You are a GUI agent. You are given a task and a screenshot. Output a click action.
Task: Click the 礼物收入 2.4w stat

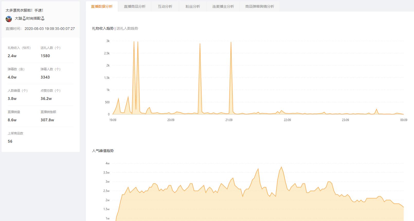click(19, 52)
